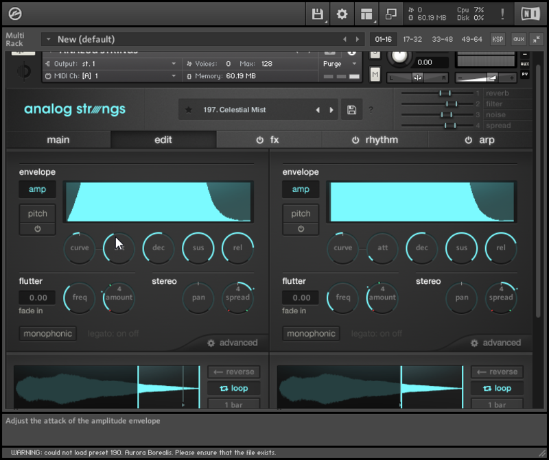Click the left flutter freq knob
This screenshot has height=460, width=549.
click(80, 298)
